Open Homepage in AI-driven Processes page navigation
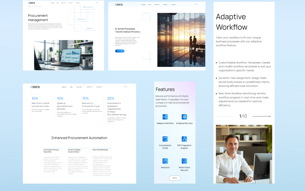Image resolution: width=305 pixels, height=191 pixels. tap(143, 4)
